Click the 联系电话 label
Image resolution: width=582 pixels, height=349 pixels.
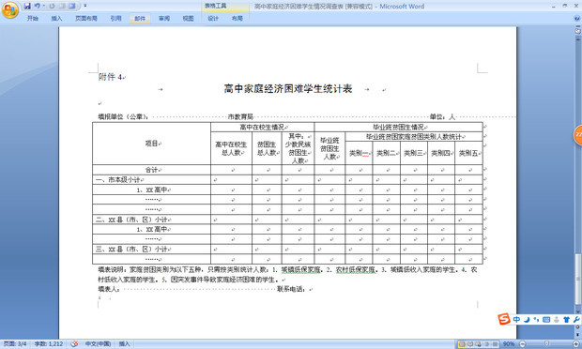coord(291,289)
